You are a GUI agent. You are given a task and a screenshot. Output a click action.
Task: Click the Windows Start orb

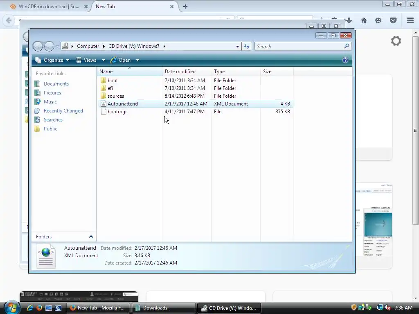pos(12,307)
